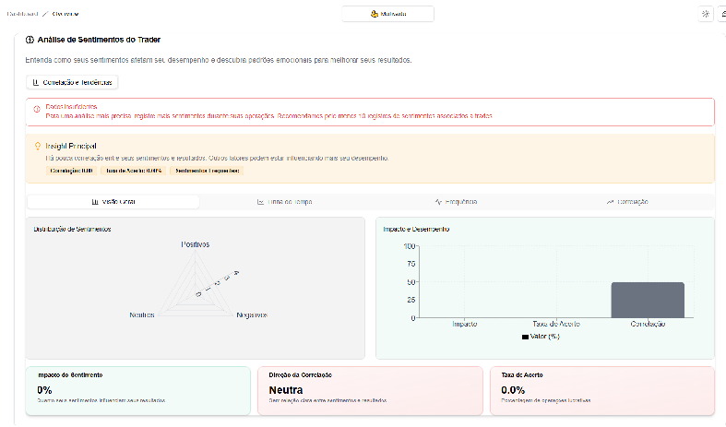Viewport: 726px width, 427px height.
Task: Click the Distribuição de Sentimentos title
Action: tap(72, 230)
